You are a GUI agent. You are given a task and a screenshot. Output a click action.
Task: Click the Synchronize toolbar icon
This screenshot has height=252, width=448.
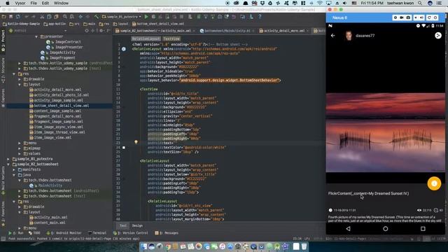(18, 17)
